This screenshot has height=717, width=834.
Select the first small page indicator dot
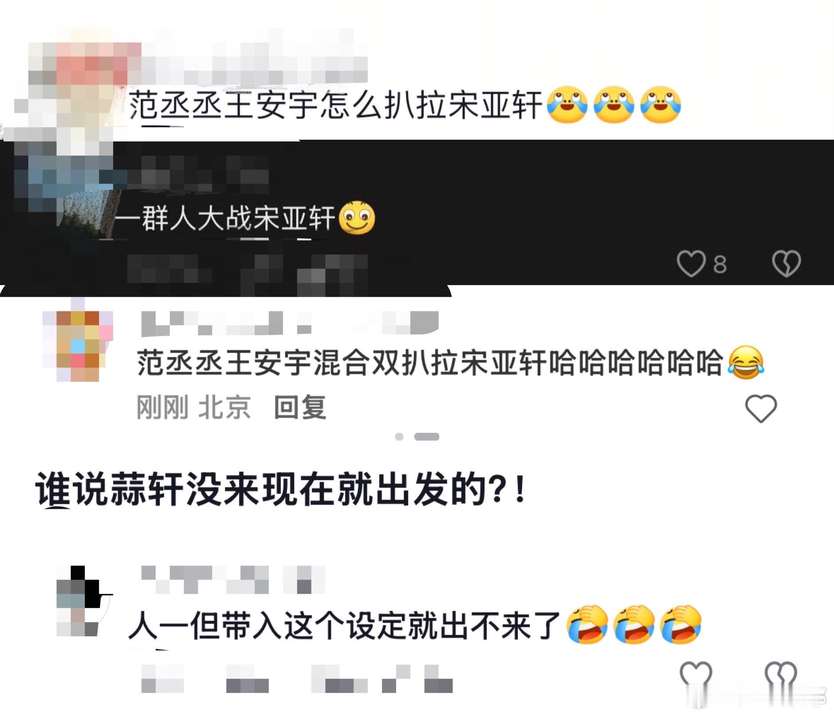399,437
